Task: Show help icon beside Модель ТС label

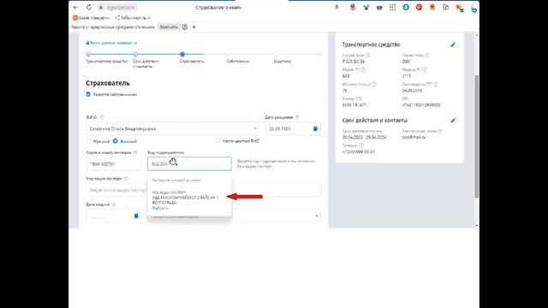Action: point(425,70)
